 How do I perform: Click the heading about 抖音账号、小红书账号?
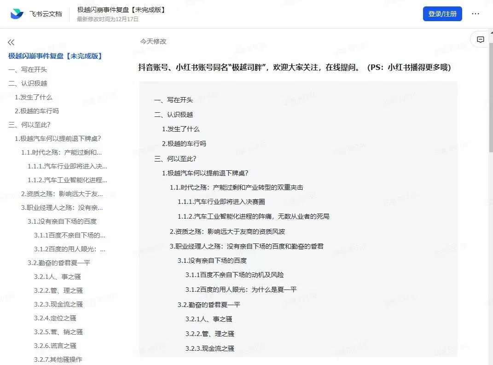coord(295,67)
